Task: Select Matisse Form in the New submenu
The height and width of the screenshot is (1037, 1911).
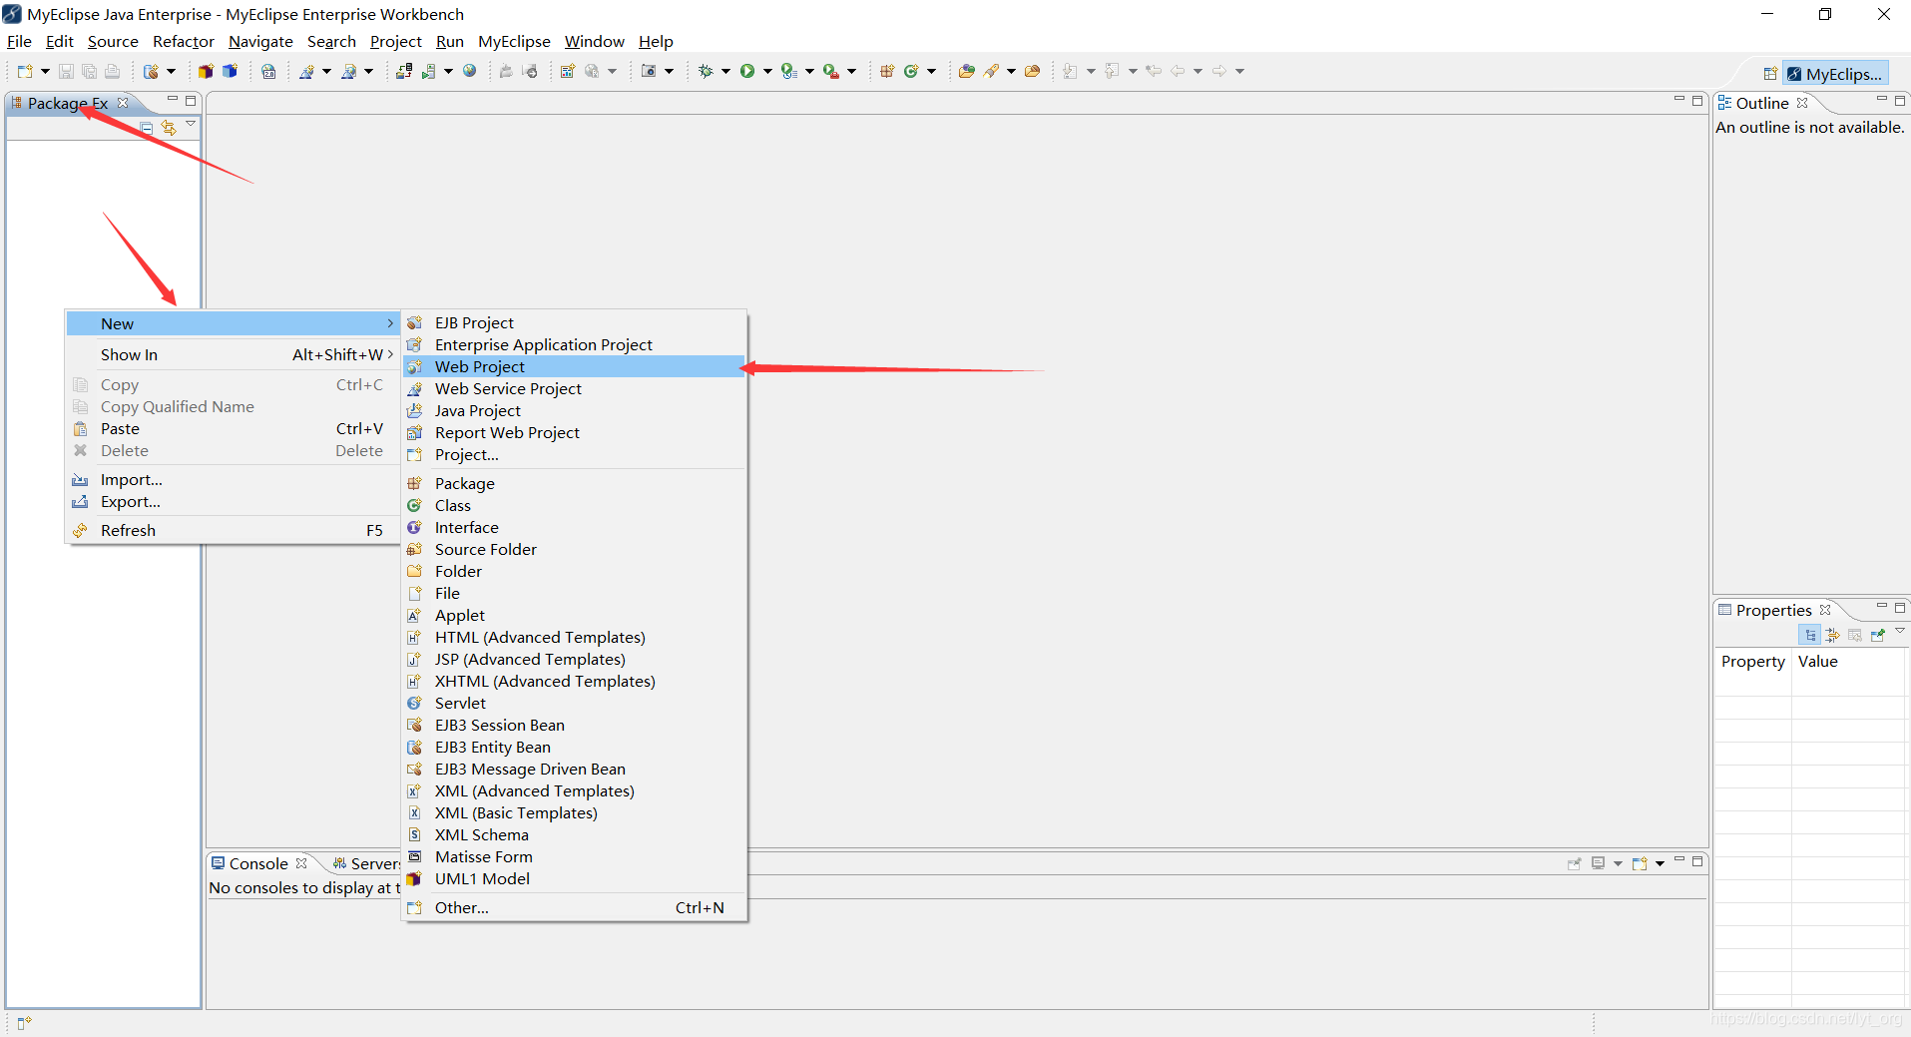Action: click(574, 856)
